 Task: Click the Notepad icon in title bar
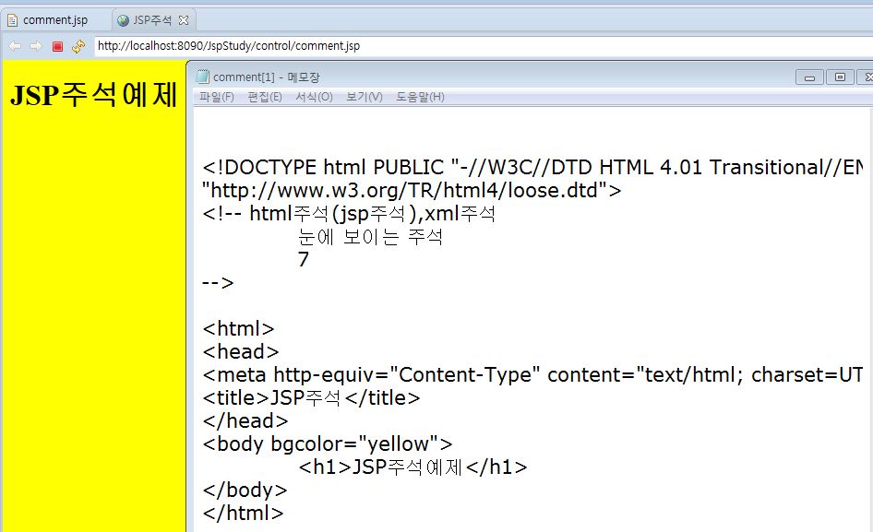point(203,77)
